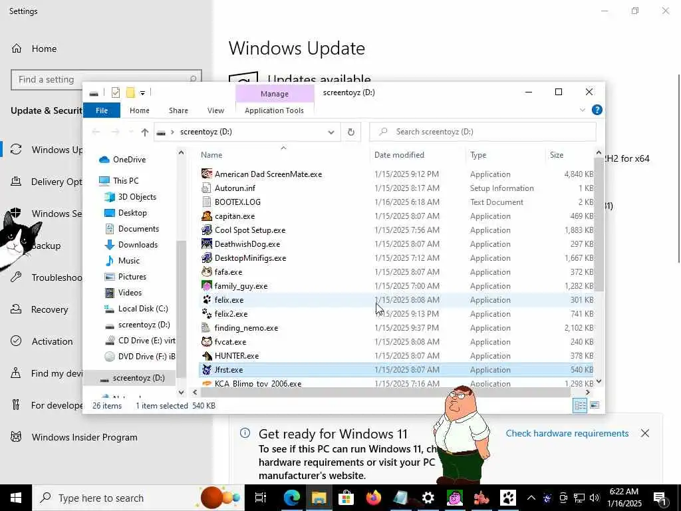Sort by the Size column header

[x=557, y=154]
